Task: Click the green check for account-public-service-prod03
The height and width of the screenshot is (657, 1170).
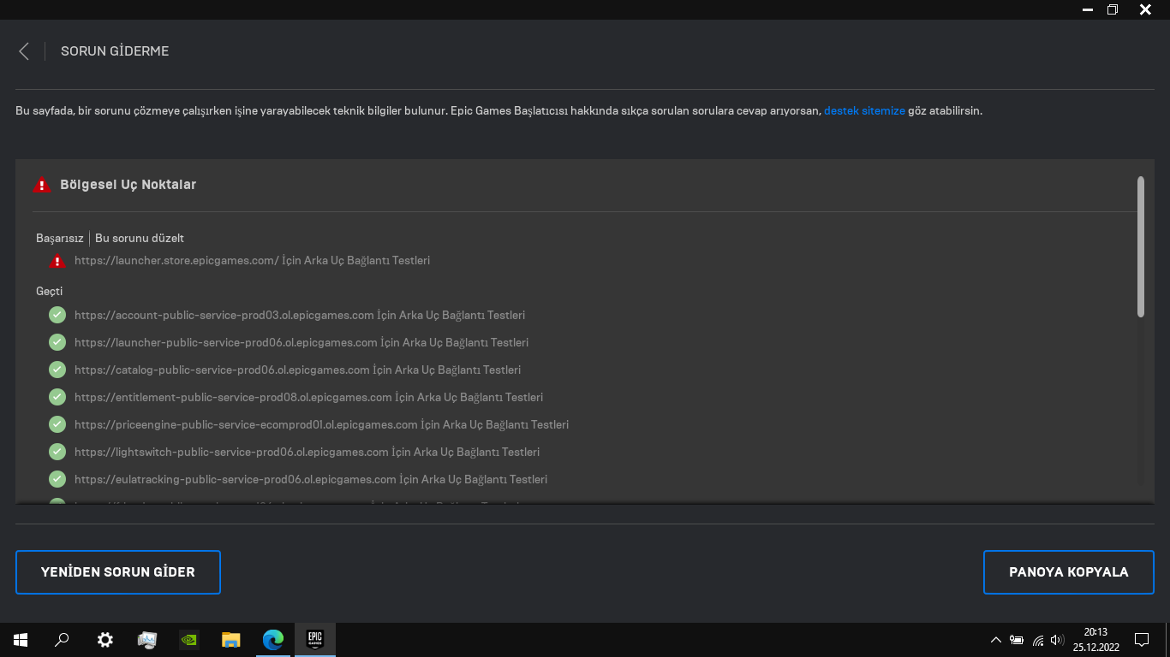Action: click(57, 316)
